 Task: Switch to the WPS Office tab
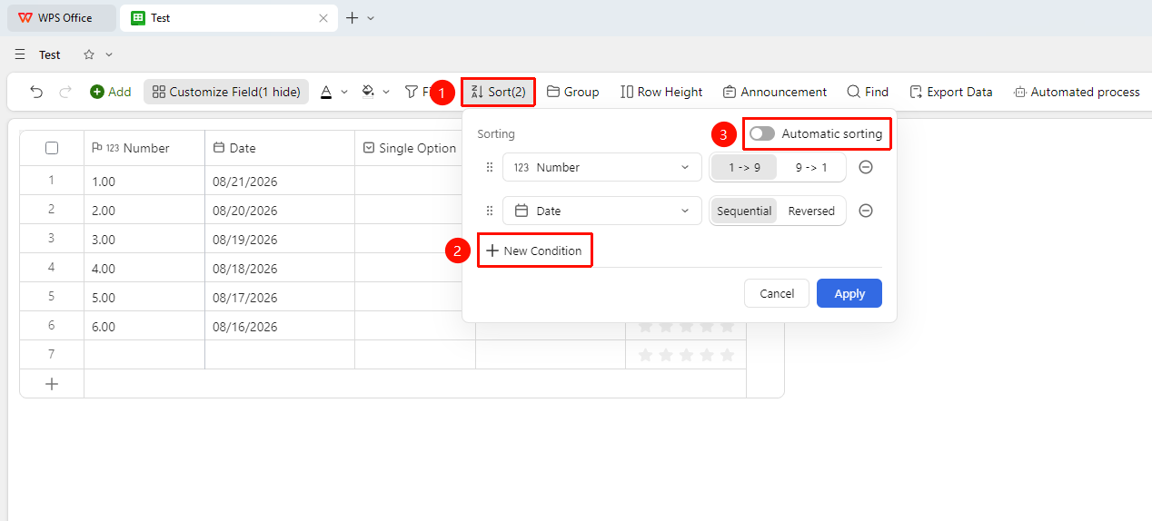[x=62, y=18]
